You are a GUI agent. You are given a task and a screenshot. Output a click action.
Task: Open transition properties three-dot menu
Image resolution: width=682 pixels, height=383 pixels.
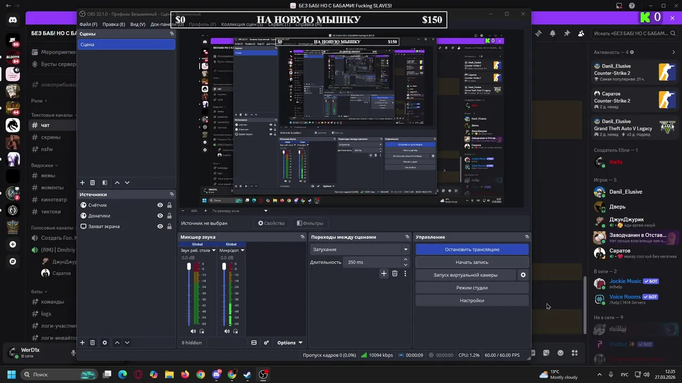(405, 273)
